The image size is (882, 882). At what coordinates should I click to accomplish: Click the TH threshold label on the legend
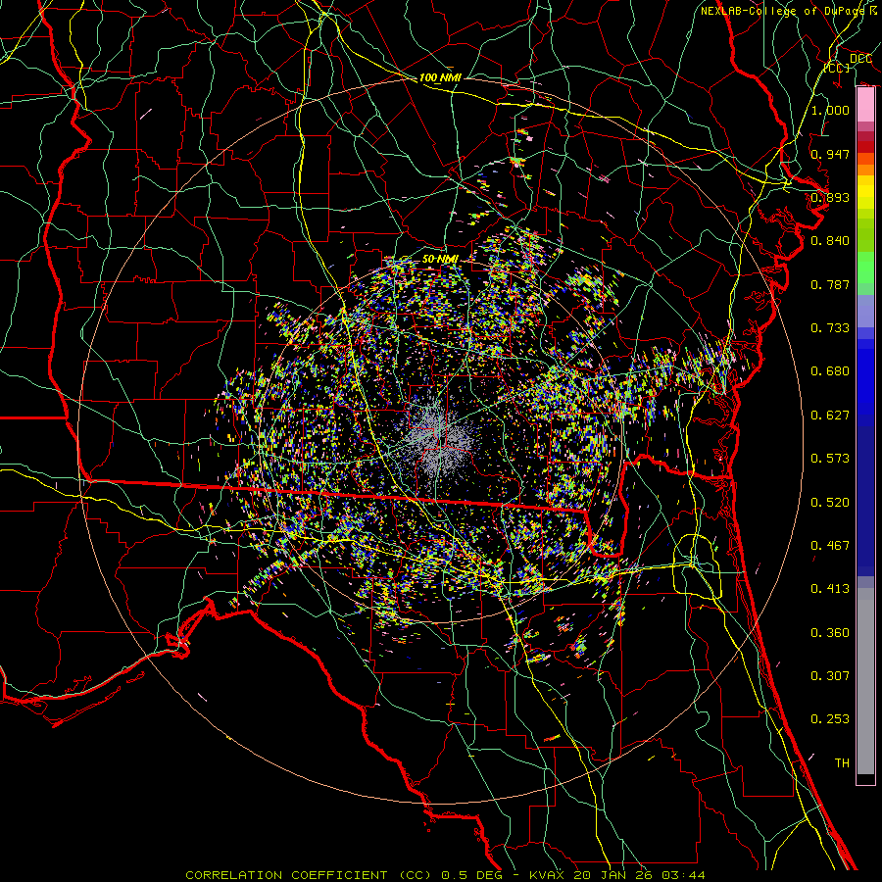click(x=842, y=763)
